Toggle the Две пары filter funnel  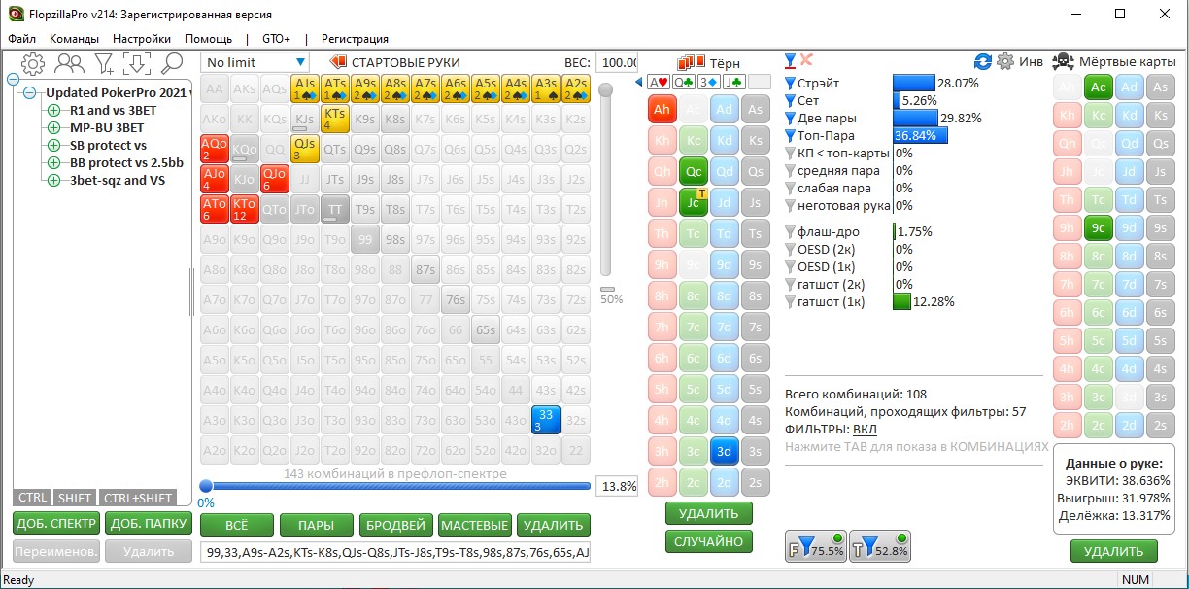[x=790, y=119]
